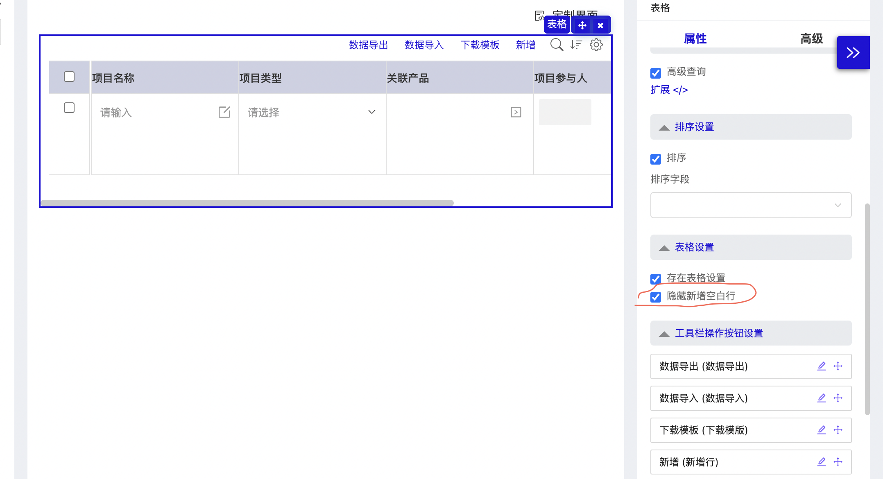Uncheck 存在表格设置 checkbox
This screenshot has height=479, width=883.
(656, 279)
